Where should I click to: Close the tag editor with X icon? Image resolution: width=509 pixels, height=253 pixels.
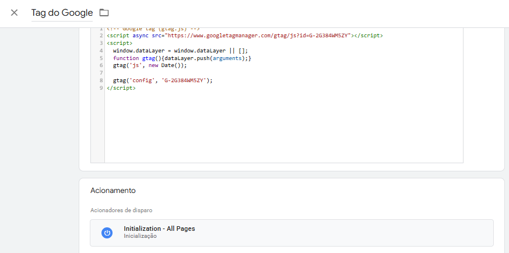click(14, 13)
